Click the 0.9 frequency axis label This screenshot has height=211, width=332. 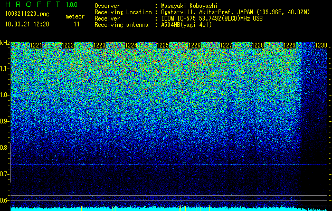[x=4, y=121]
